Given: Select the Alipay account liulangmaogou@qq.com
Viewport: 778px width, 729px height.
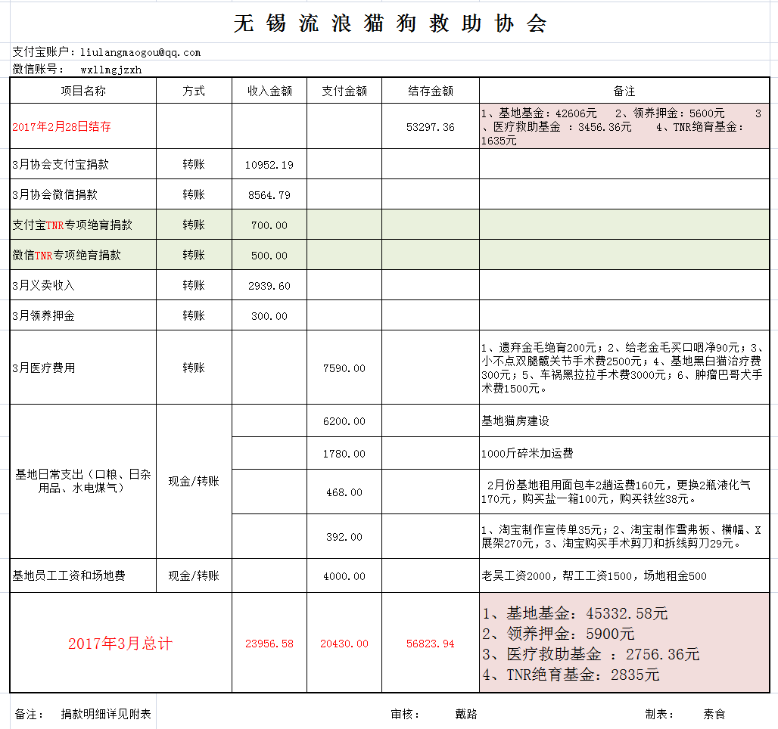Looking at the screenshot, I should pos(141,53).
